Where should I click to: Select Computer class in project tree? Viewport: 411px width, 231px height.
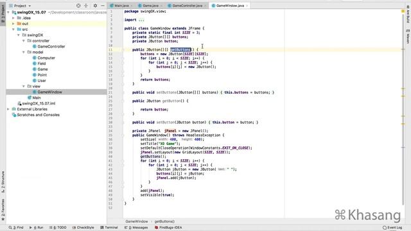click(46, 58)
